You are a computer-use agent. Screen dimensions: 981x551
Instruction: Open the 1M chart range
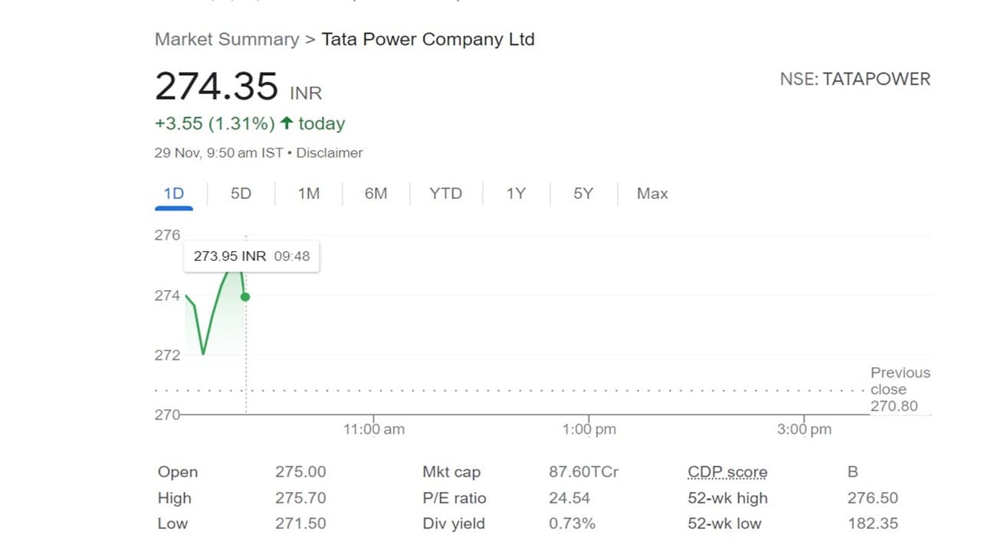click(x=308, y=194)
